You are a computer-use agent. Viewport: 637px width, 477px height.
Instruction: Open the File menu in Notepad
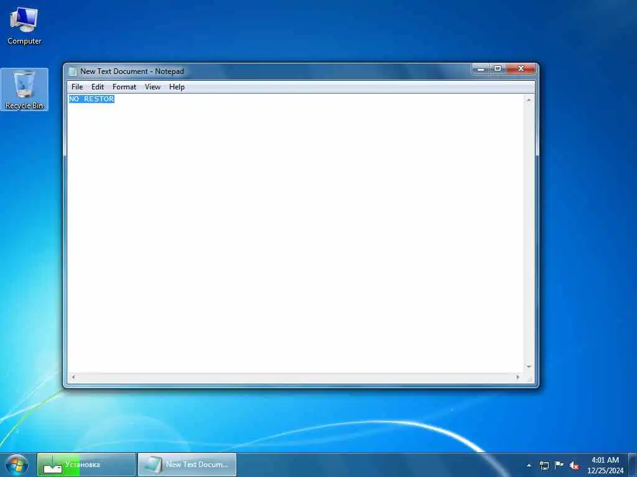(x=77, y=87)
